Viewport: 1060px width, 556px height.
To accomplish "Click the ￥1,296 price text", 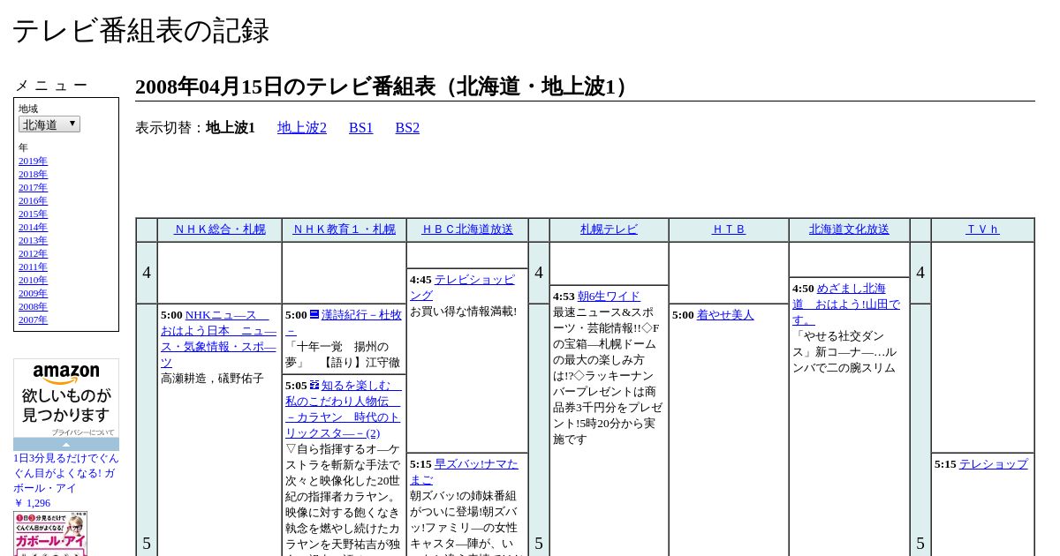I will 32,503.
